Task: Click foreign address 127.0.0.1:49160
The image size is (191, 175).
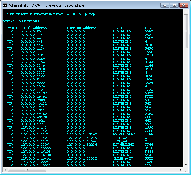Action: [82, 134]
